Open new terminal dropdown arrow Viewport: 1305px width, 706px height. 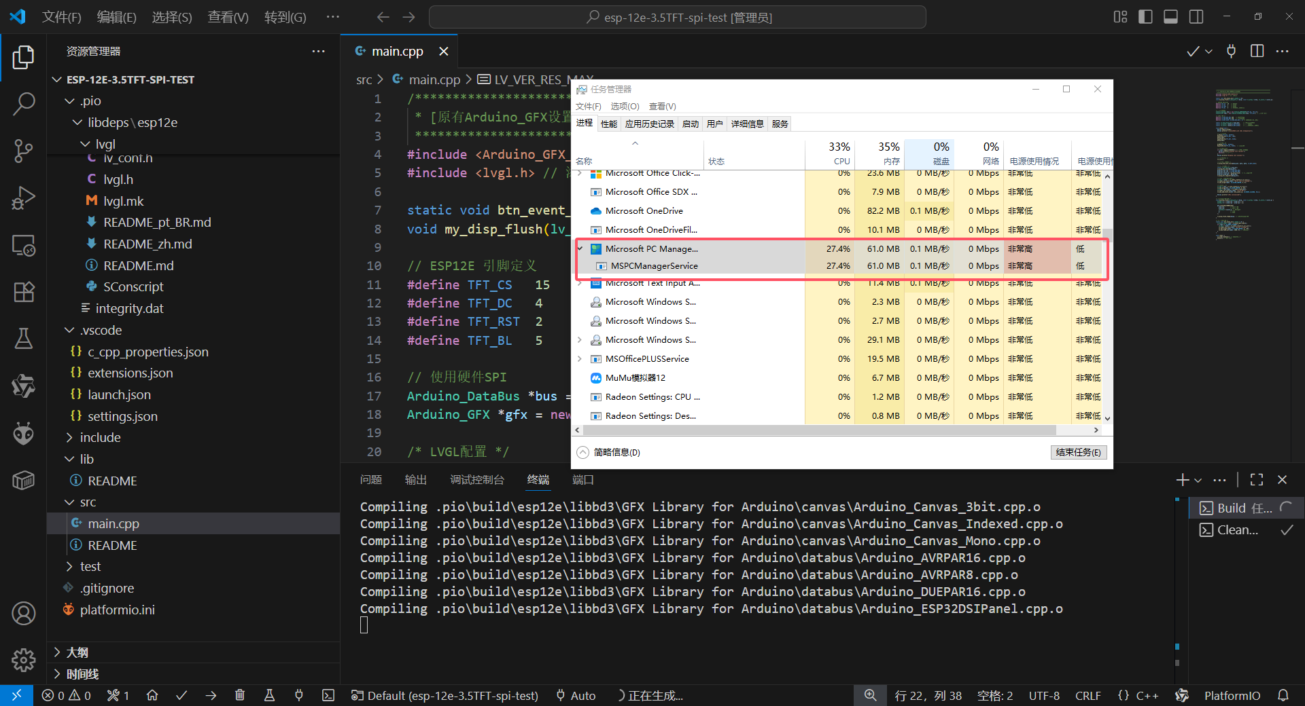click(1198, 480)
